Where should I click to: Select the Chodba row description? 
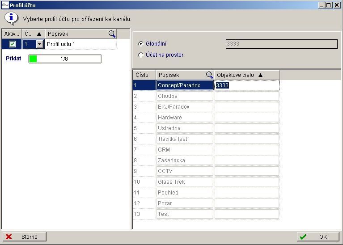tap(185, 96)
